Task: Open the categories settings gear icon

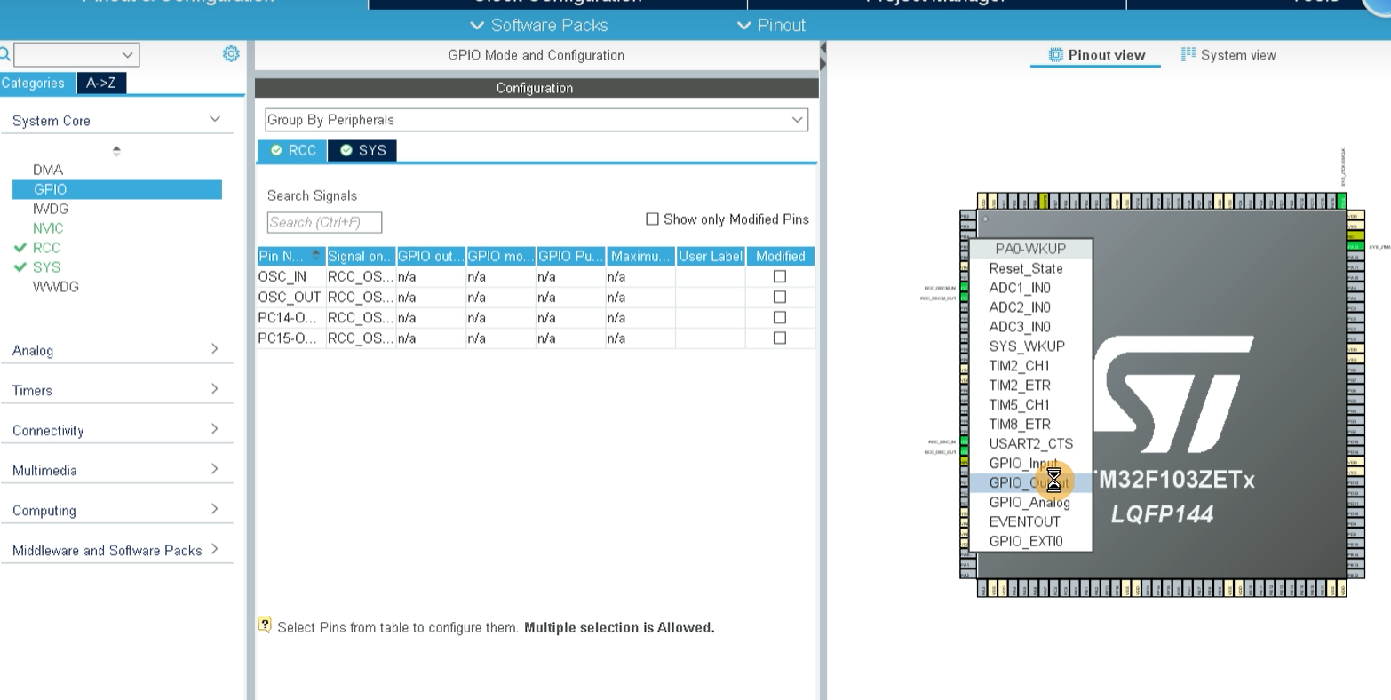Action: (x=231, y=54)
